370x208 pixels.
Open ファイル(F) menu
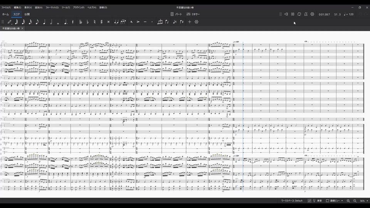pos(6,8)
